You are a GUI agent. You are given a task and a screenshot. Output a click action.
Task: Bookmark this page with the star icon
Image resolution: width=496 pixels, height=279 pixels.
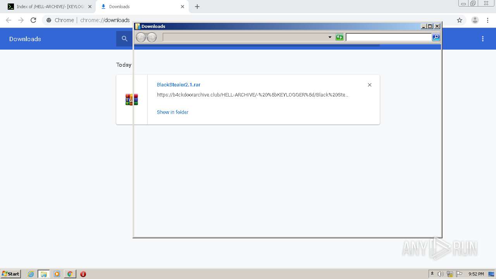460,20
